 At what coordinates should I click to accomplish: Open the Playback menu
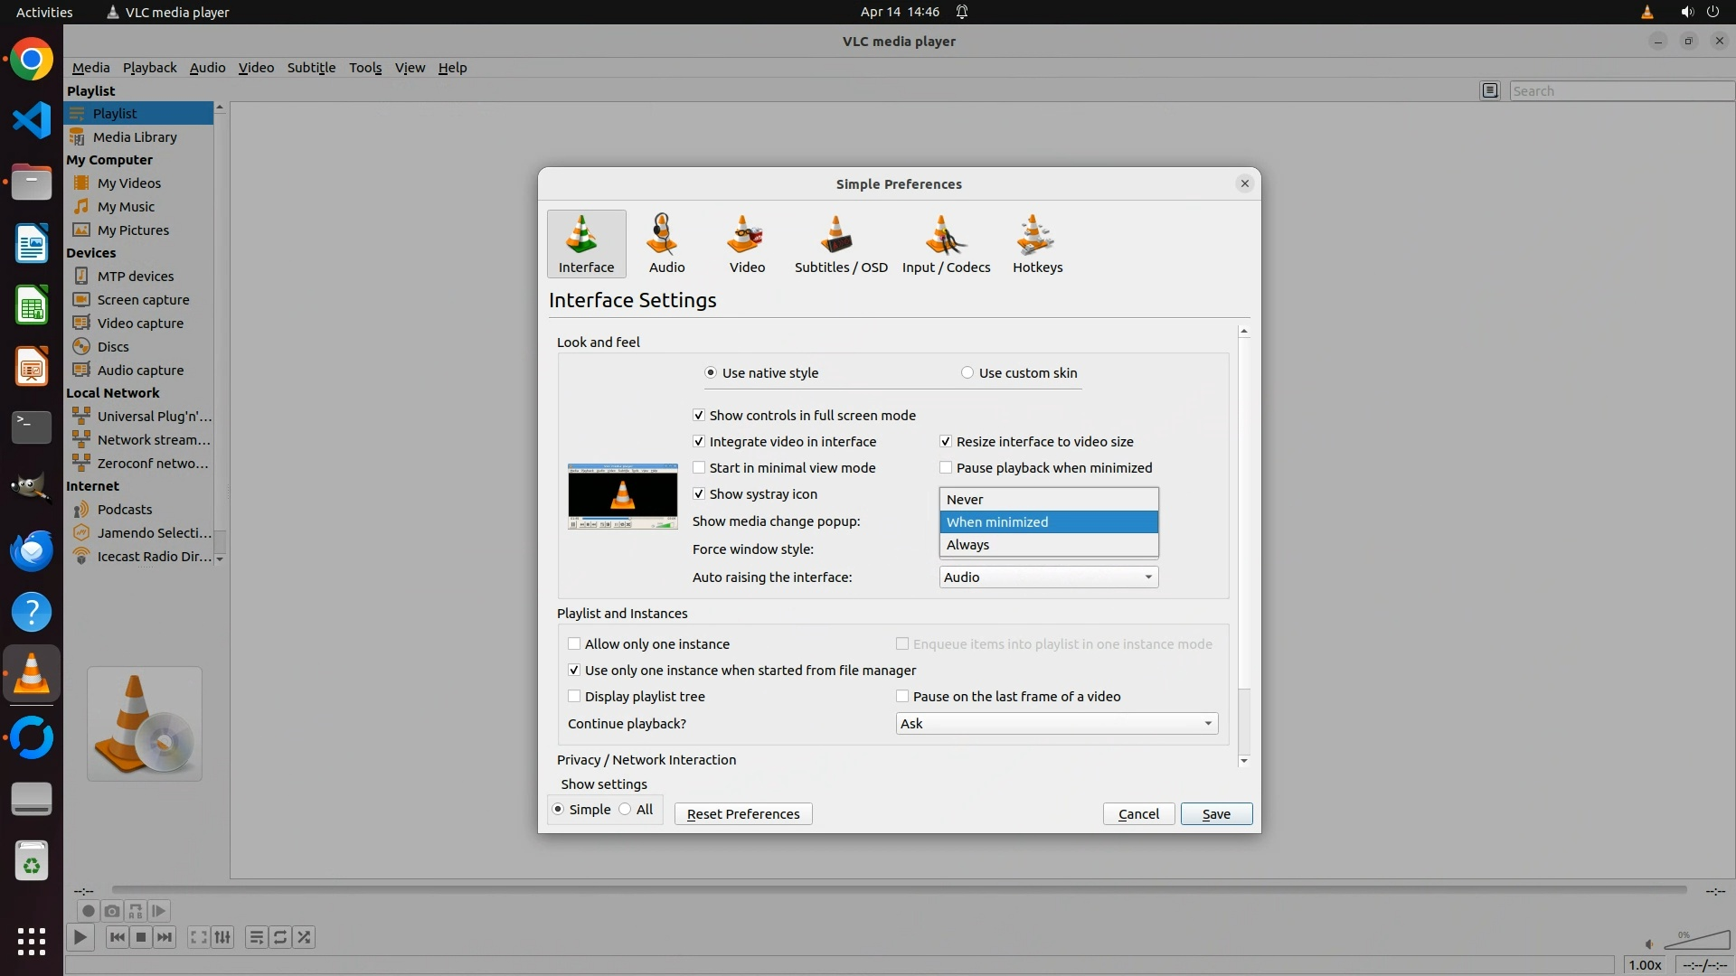click(149, 68)
